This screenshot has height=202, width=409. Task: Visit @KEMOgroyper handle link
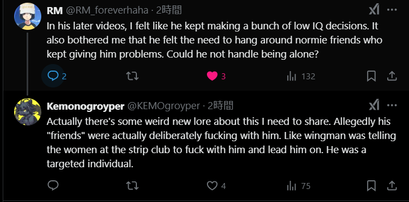(163, 106)
